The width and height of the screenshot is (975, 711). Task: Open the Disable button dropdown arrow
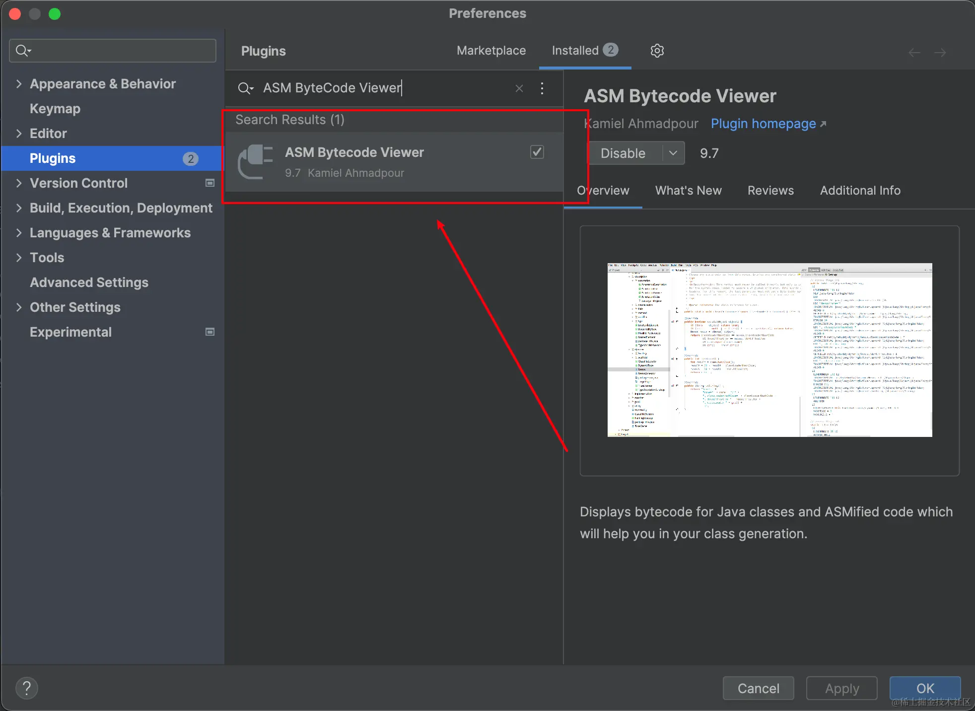coord(673,153)
